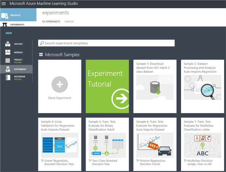Open the hamburger menu icon
The image size is (226, 172).
click(x=3, y=3)
